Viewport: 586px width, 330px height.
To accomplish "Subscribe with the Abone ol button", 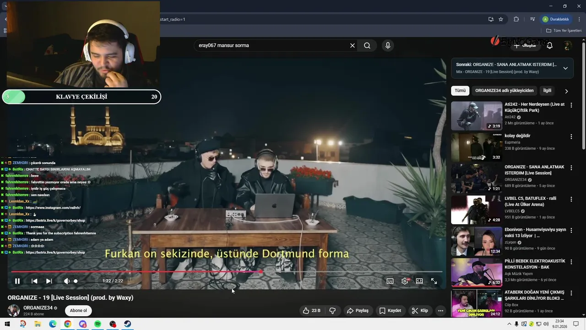I will coord(78,311).
